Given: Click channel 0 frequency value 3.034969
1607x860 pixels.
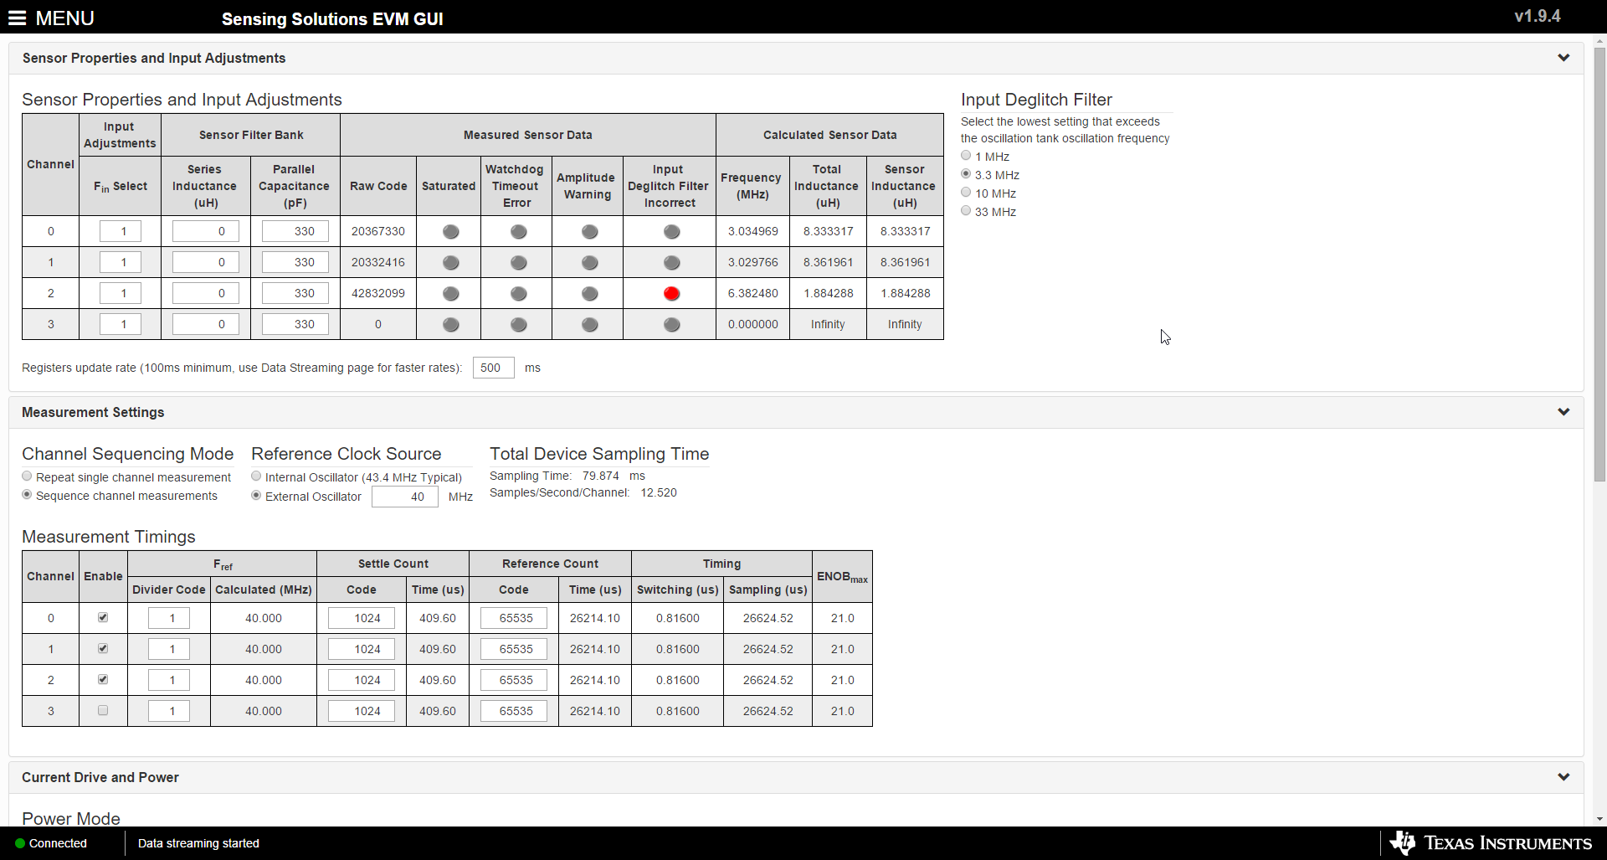Looking at the screenshot, I should tap(753, 231).
